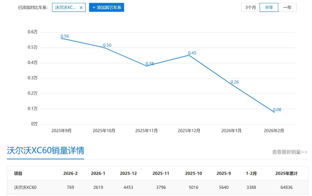Click the 0.6万 y-axis label
Viewport: 312px width, 196px height.
click(33, 32)
